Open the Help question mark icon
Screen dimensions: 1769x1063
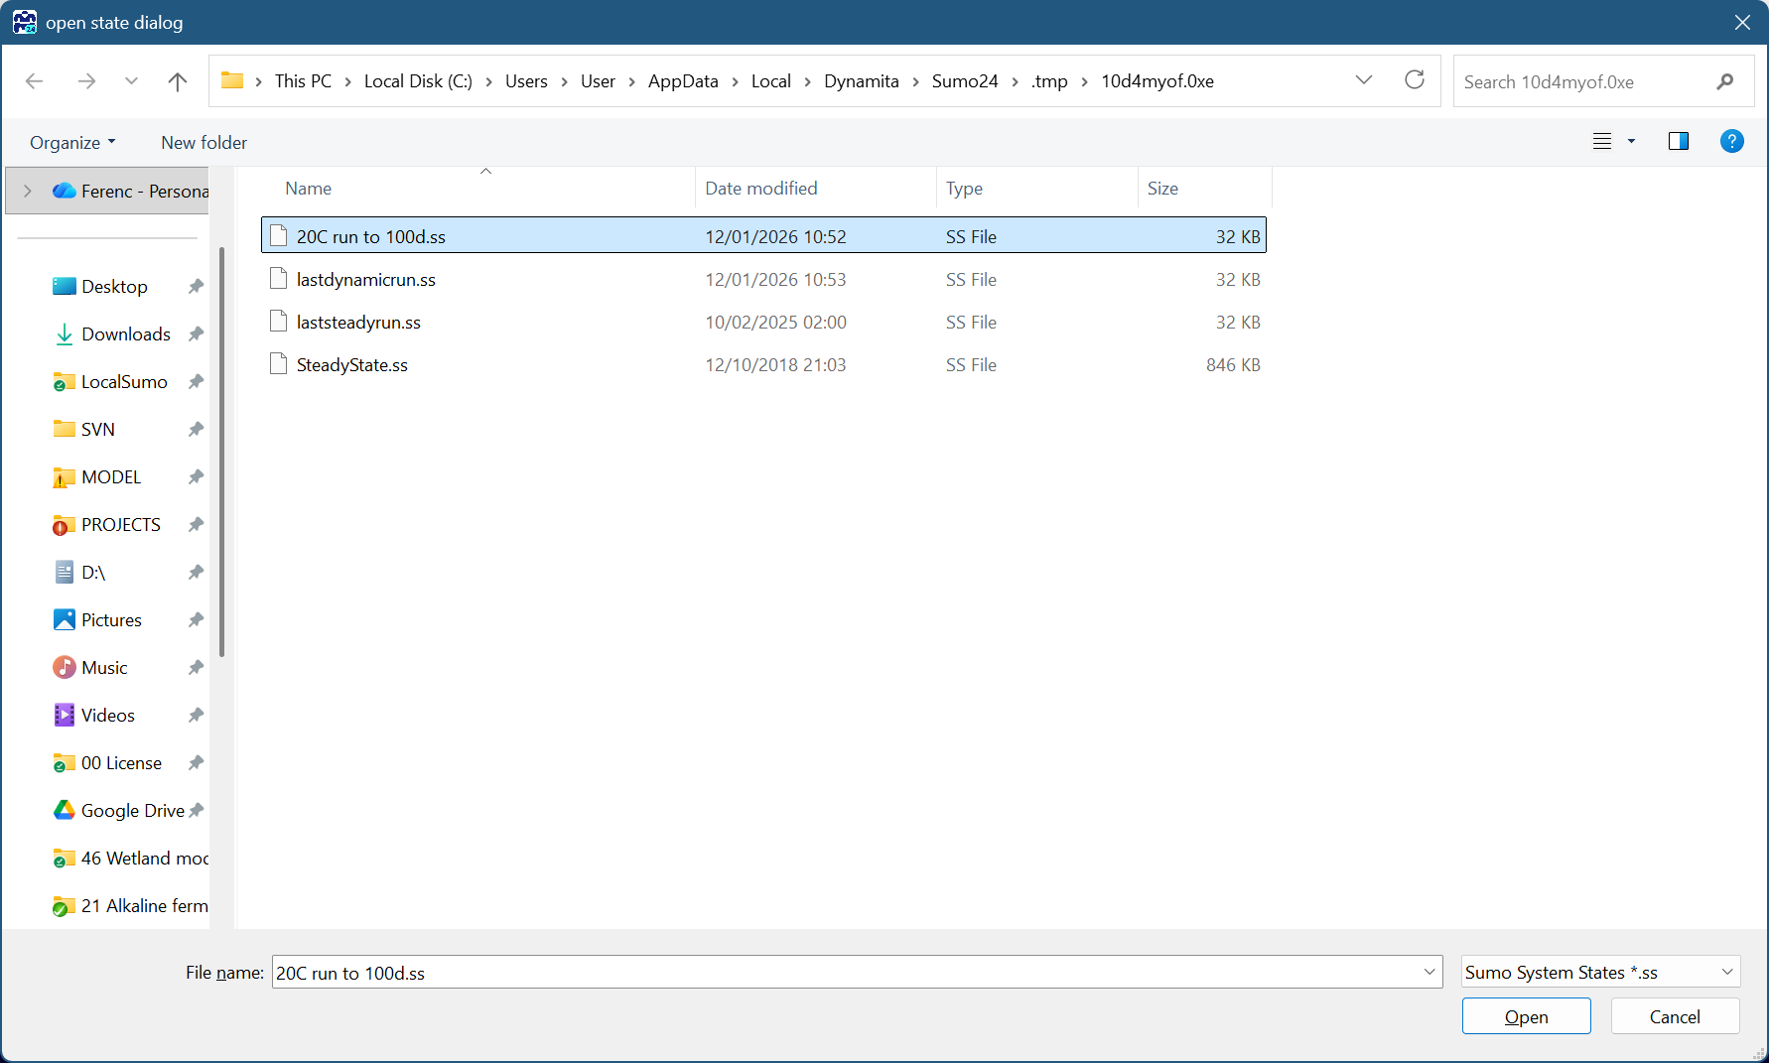click(x=1731, y=142)
